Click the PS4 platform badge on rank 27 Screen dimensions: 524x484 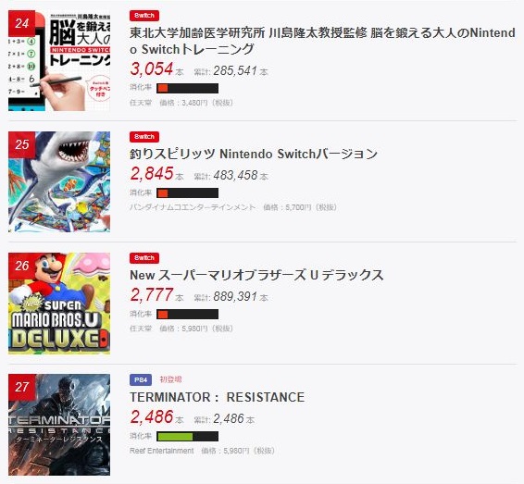[x=141, y=380]
